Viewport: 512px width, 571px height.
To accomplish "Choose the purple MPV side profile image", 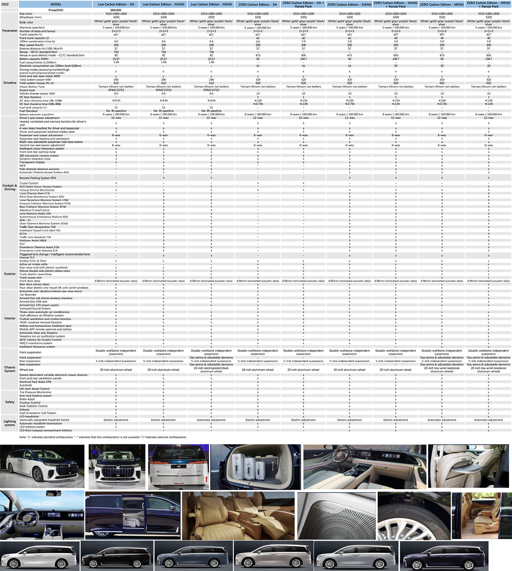I will pyautogui.click(x=444, y=556).
